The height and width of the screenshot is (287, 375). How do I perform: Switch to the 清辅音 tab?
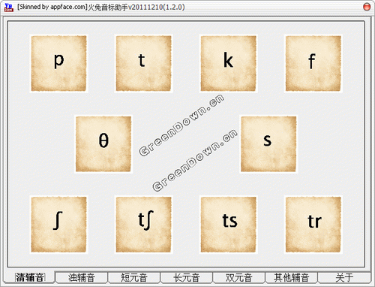[30, 277]
